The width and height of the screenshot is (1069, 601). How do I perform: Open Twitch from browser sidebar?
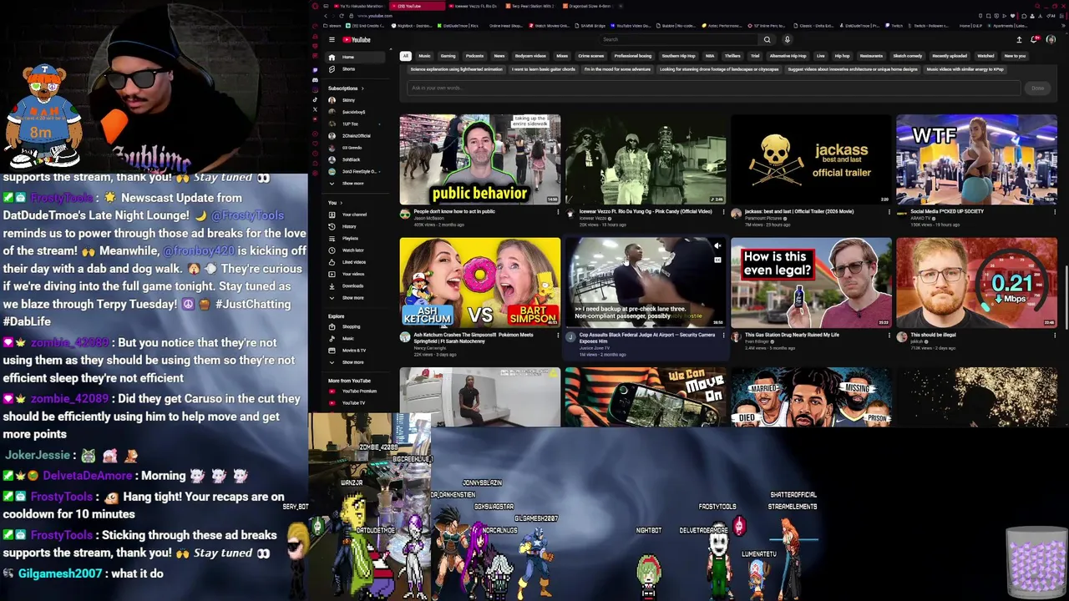(315, 70)
